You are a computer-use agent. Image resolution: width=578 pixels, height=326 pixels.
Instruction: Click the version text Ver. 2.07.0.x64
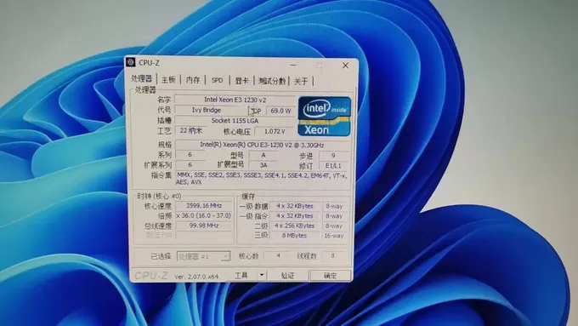(x=196, y=276)
